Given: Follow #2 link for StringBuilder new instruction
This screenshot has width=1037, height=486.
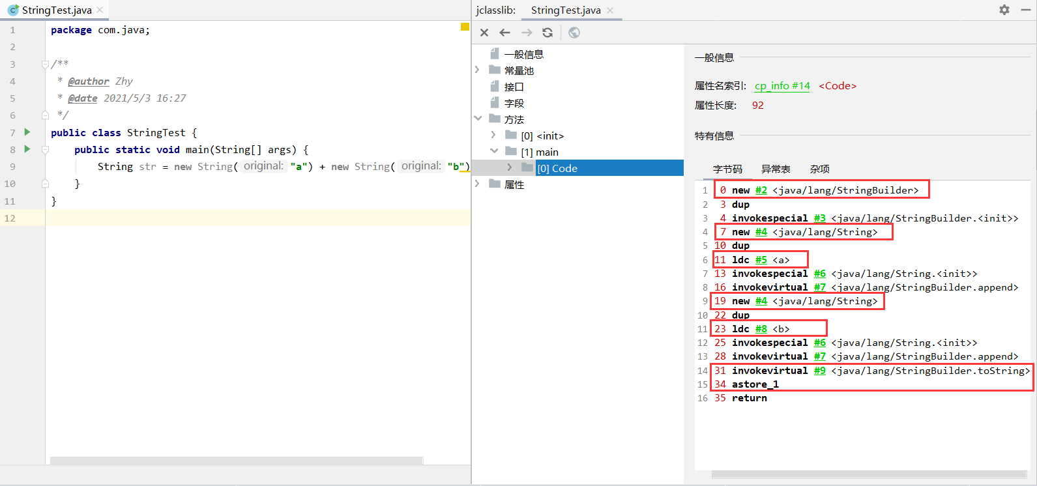Looking at the screenshot, I should point(761,190).
